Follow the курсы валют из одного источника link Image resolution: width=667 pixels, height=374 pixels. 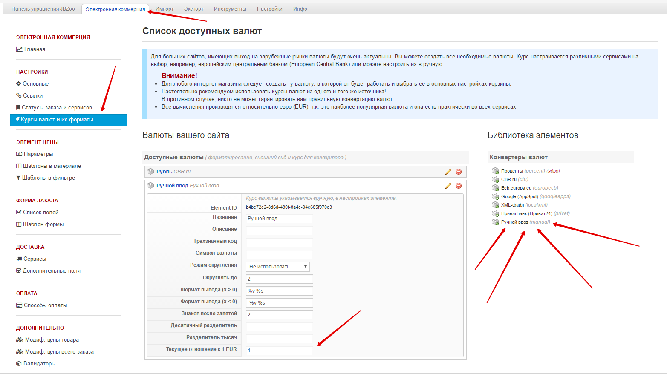click(x=328, y=92)
